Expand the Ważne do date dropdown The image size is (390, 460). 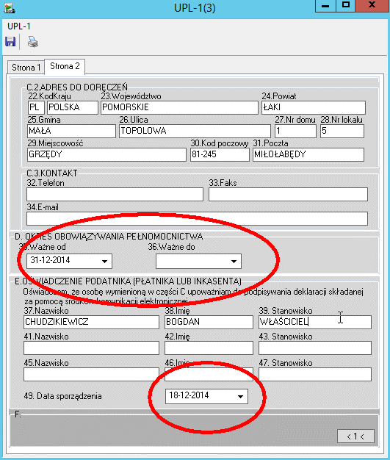click(x=234, y=261)
